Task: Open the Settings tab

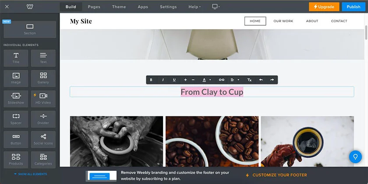Action: coord(168,7)
